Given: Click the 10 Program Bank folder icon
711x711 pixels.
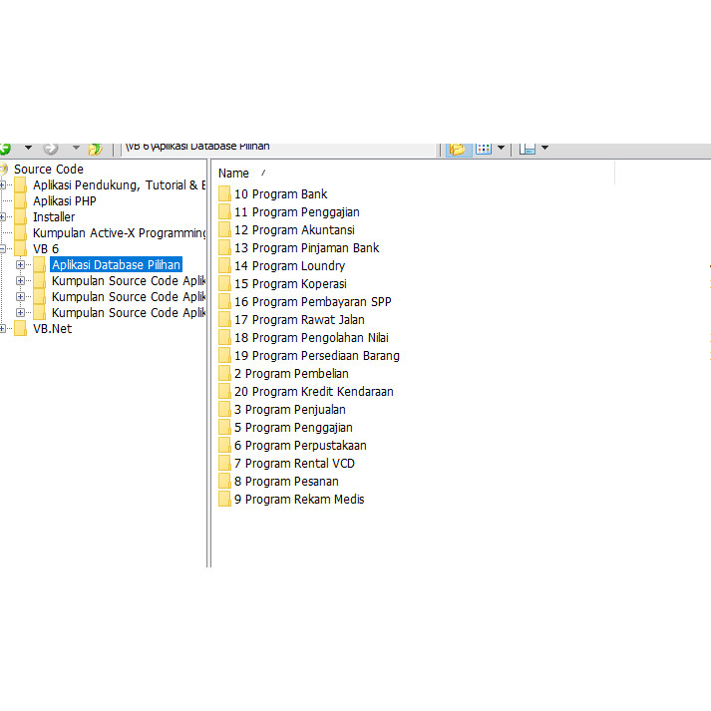Looking at the screenshot, I should click(224, 194).
